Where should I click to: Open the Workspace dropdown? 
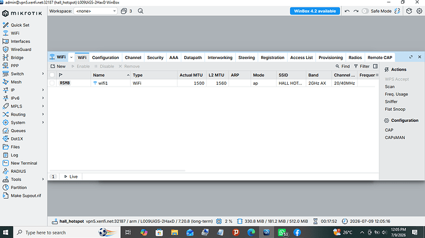(x=95, y=11)
